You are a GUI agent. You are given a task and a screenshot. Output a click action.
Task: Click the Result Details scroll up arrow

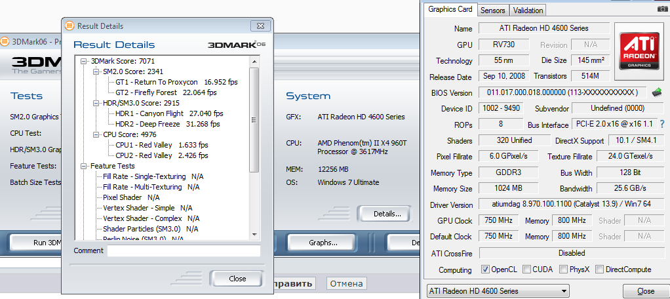coord(254,61)
